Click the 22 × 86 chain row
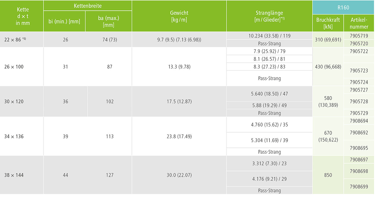This screenshot has height=213, width=375. [187, 40]
